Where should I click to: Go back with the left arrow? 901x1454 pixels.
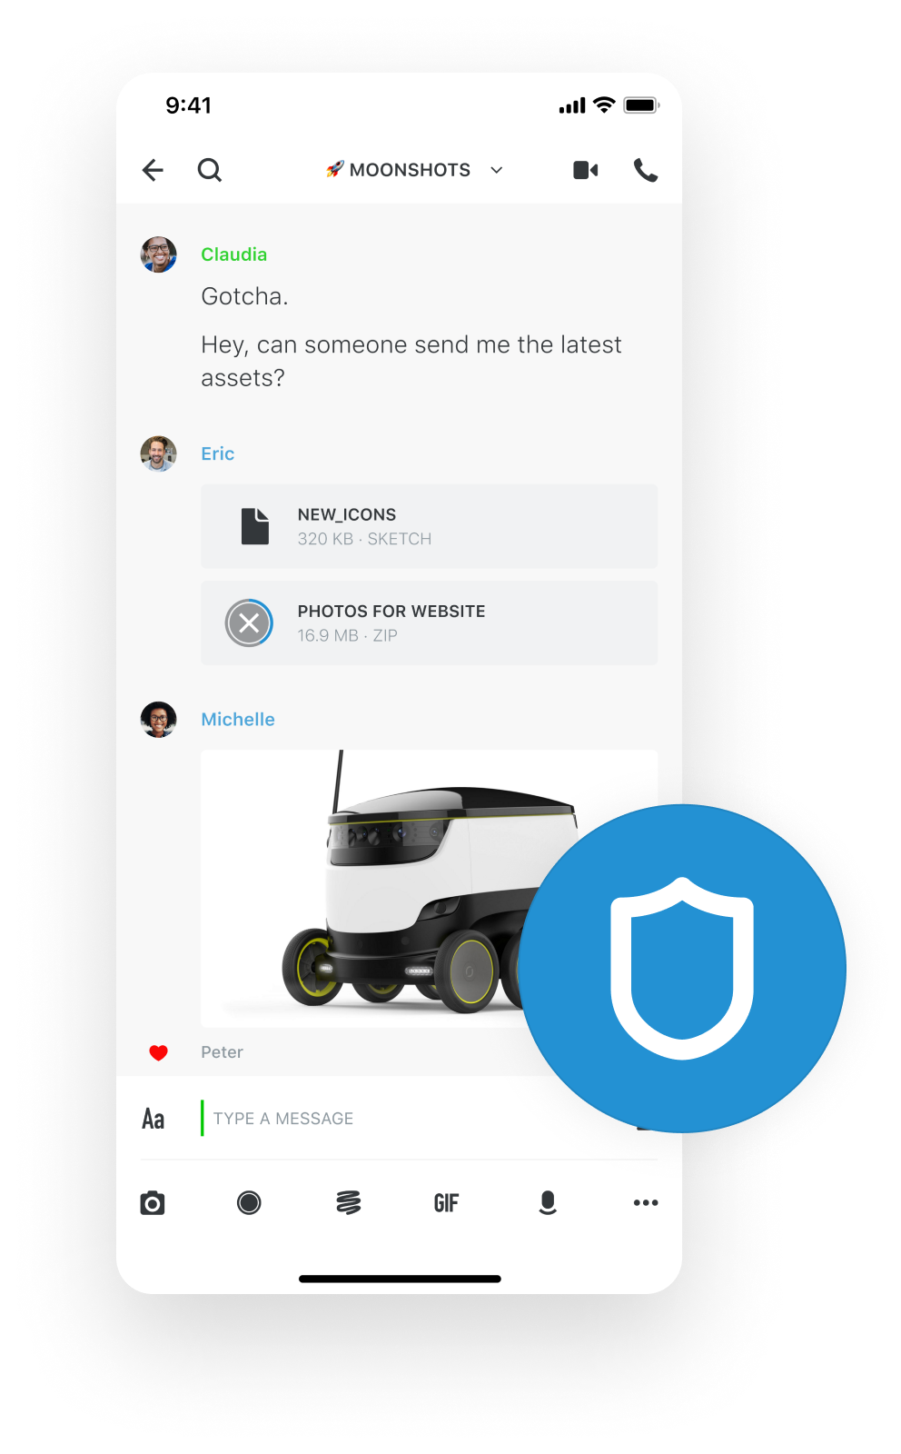153,170
